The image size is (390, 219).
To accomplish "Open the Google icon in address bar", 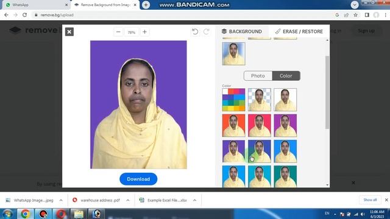I will 337,15.
